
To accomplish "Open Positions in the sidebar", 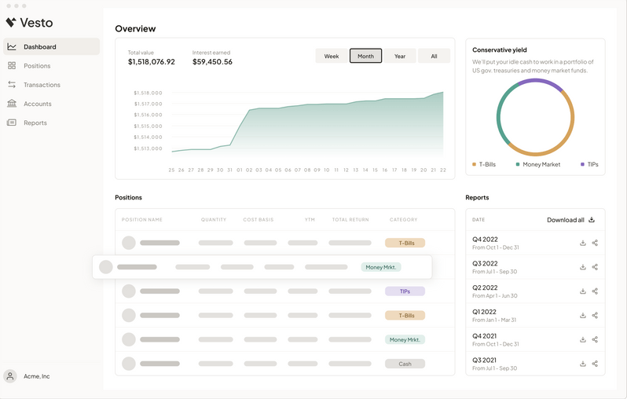I will tap(37, 66).
